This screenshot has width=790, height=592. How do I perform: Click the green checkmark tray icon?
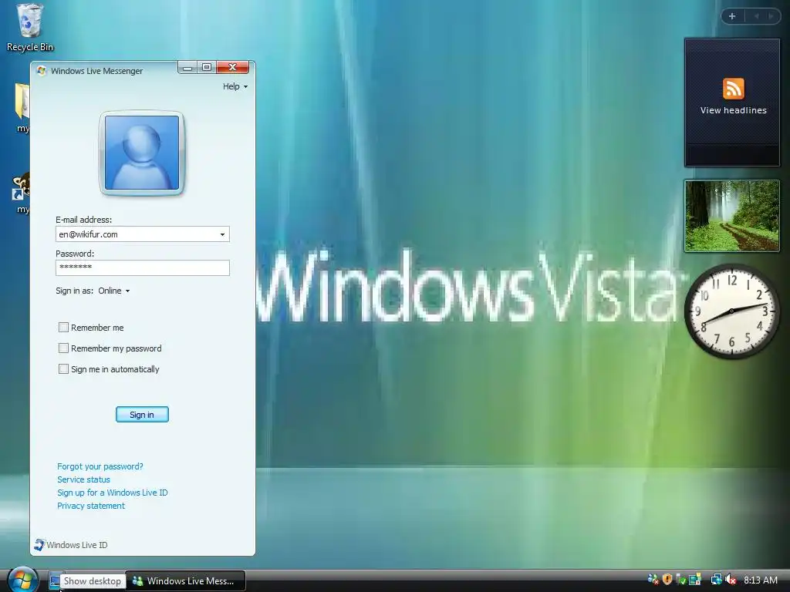(680, 580)
